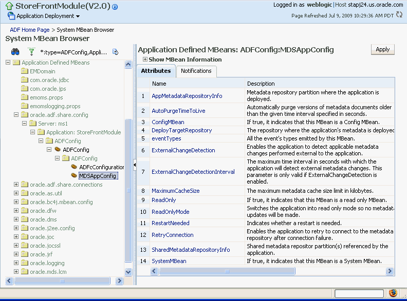Image resolution: width=407 pixels, height=301 pixels.
Task: Click the emoms.props folder icon
Action: (25, 97)
